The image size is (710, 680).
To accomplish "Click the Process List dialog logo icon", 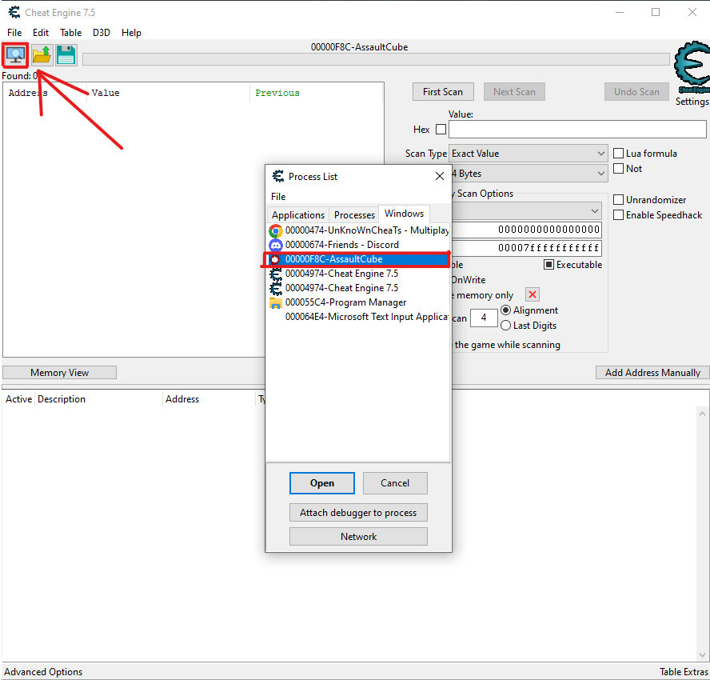I will click(x=277, y=176).
